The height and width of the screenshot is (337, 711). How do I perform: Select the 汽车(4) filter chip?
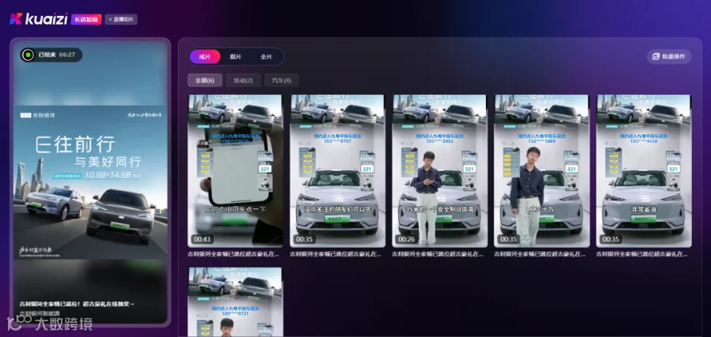click(x=281, y=81)
